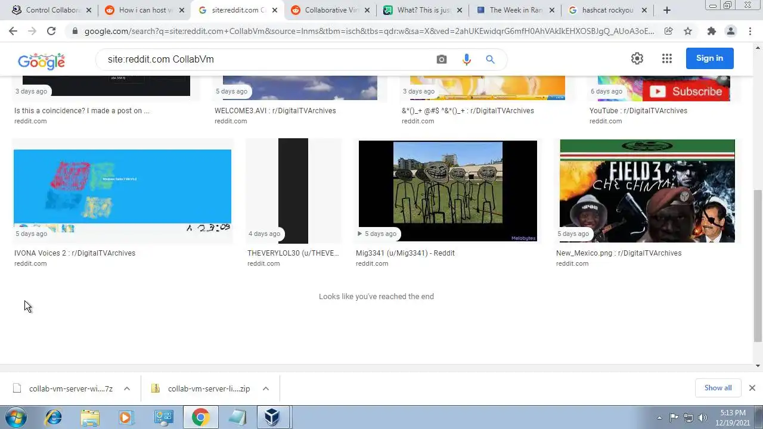This screenshot has height=429, width=763.
Task: Click the Chrome address bar URL
Action: click(x=369, y=31)
